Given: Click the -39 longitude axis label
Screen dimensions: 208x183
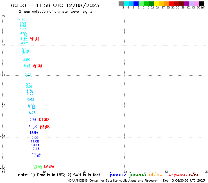Looking at the screenshot, I should coord(84,172).
